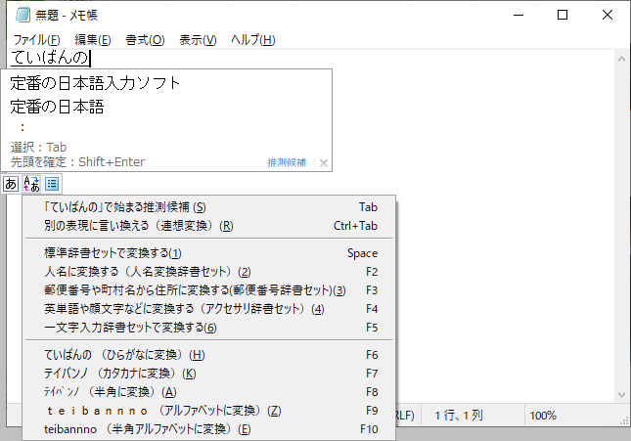The width and height of the screenshot is (631, 441).
Task: Select 標準辞書セットで変換する(1)
Action: point(209,253)
